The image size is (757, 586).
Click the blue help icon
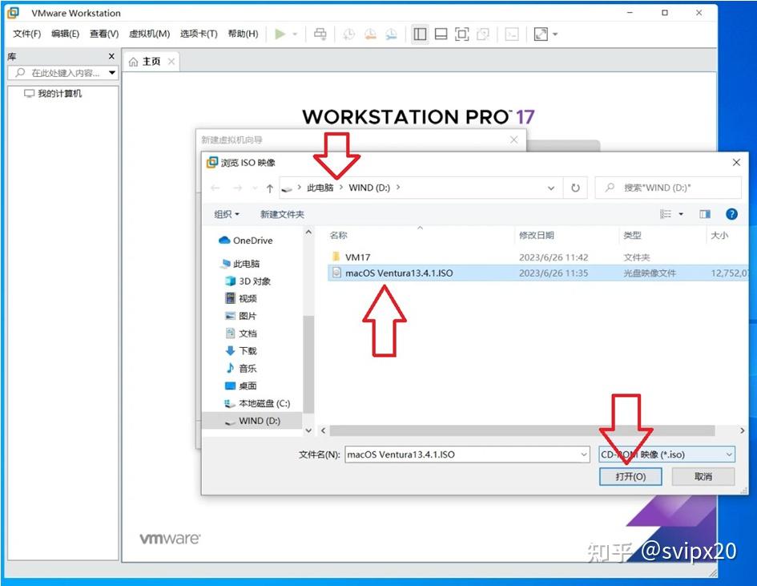point(731,214)
